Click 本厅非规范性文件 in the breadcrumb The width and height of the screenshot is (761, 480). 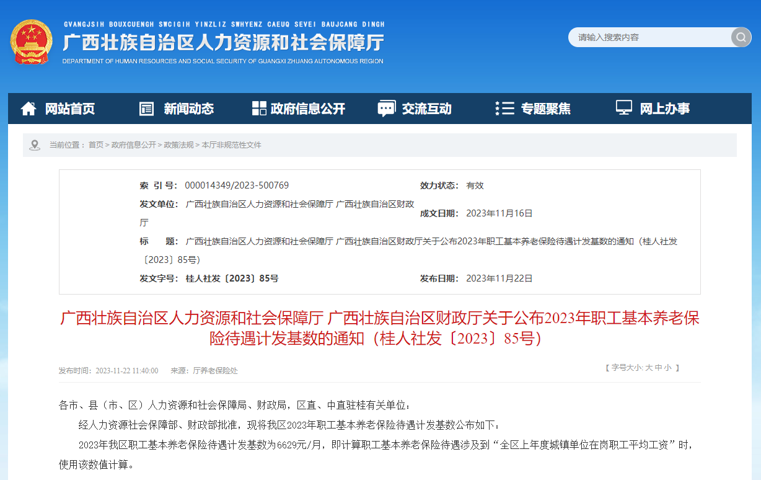click(231, 144)
